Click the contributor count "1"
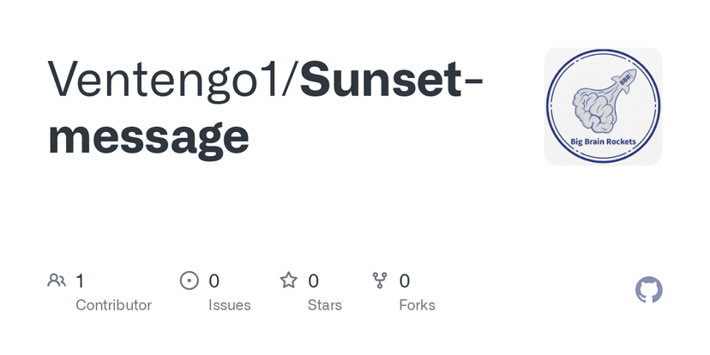710x355 pixels. tap(80, 280)
